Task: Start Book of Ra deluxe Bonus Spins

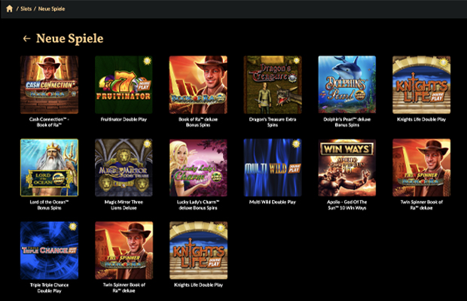Action: point(198,85)
